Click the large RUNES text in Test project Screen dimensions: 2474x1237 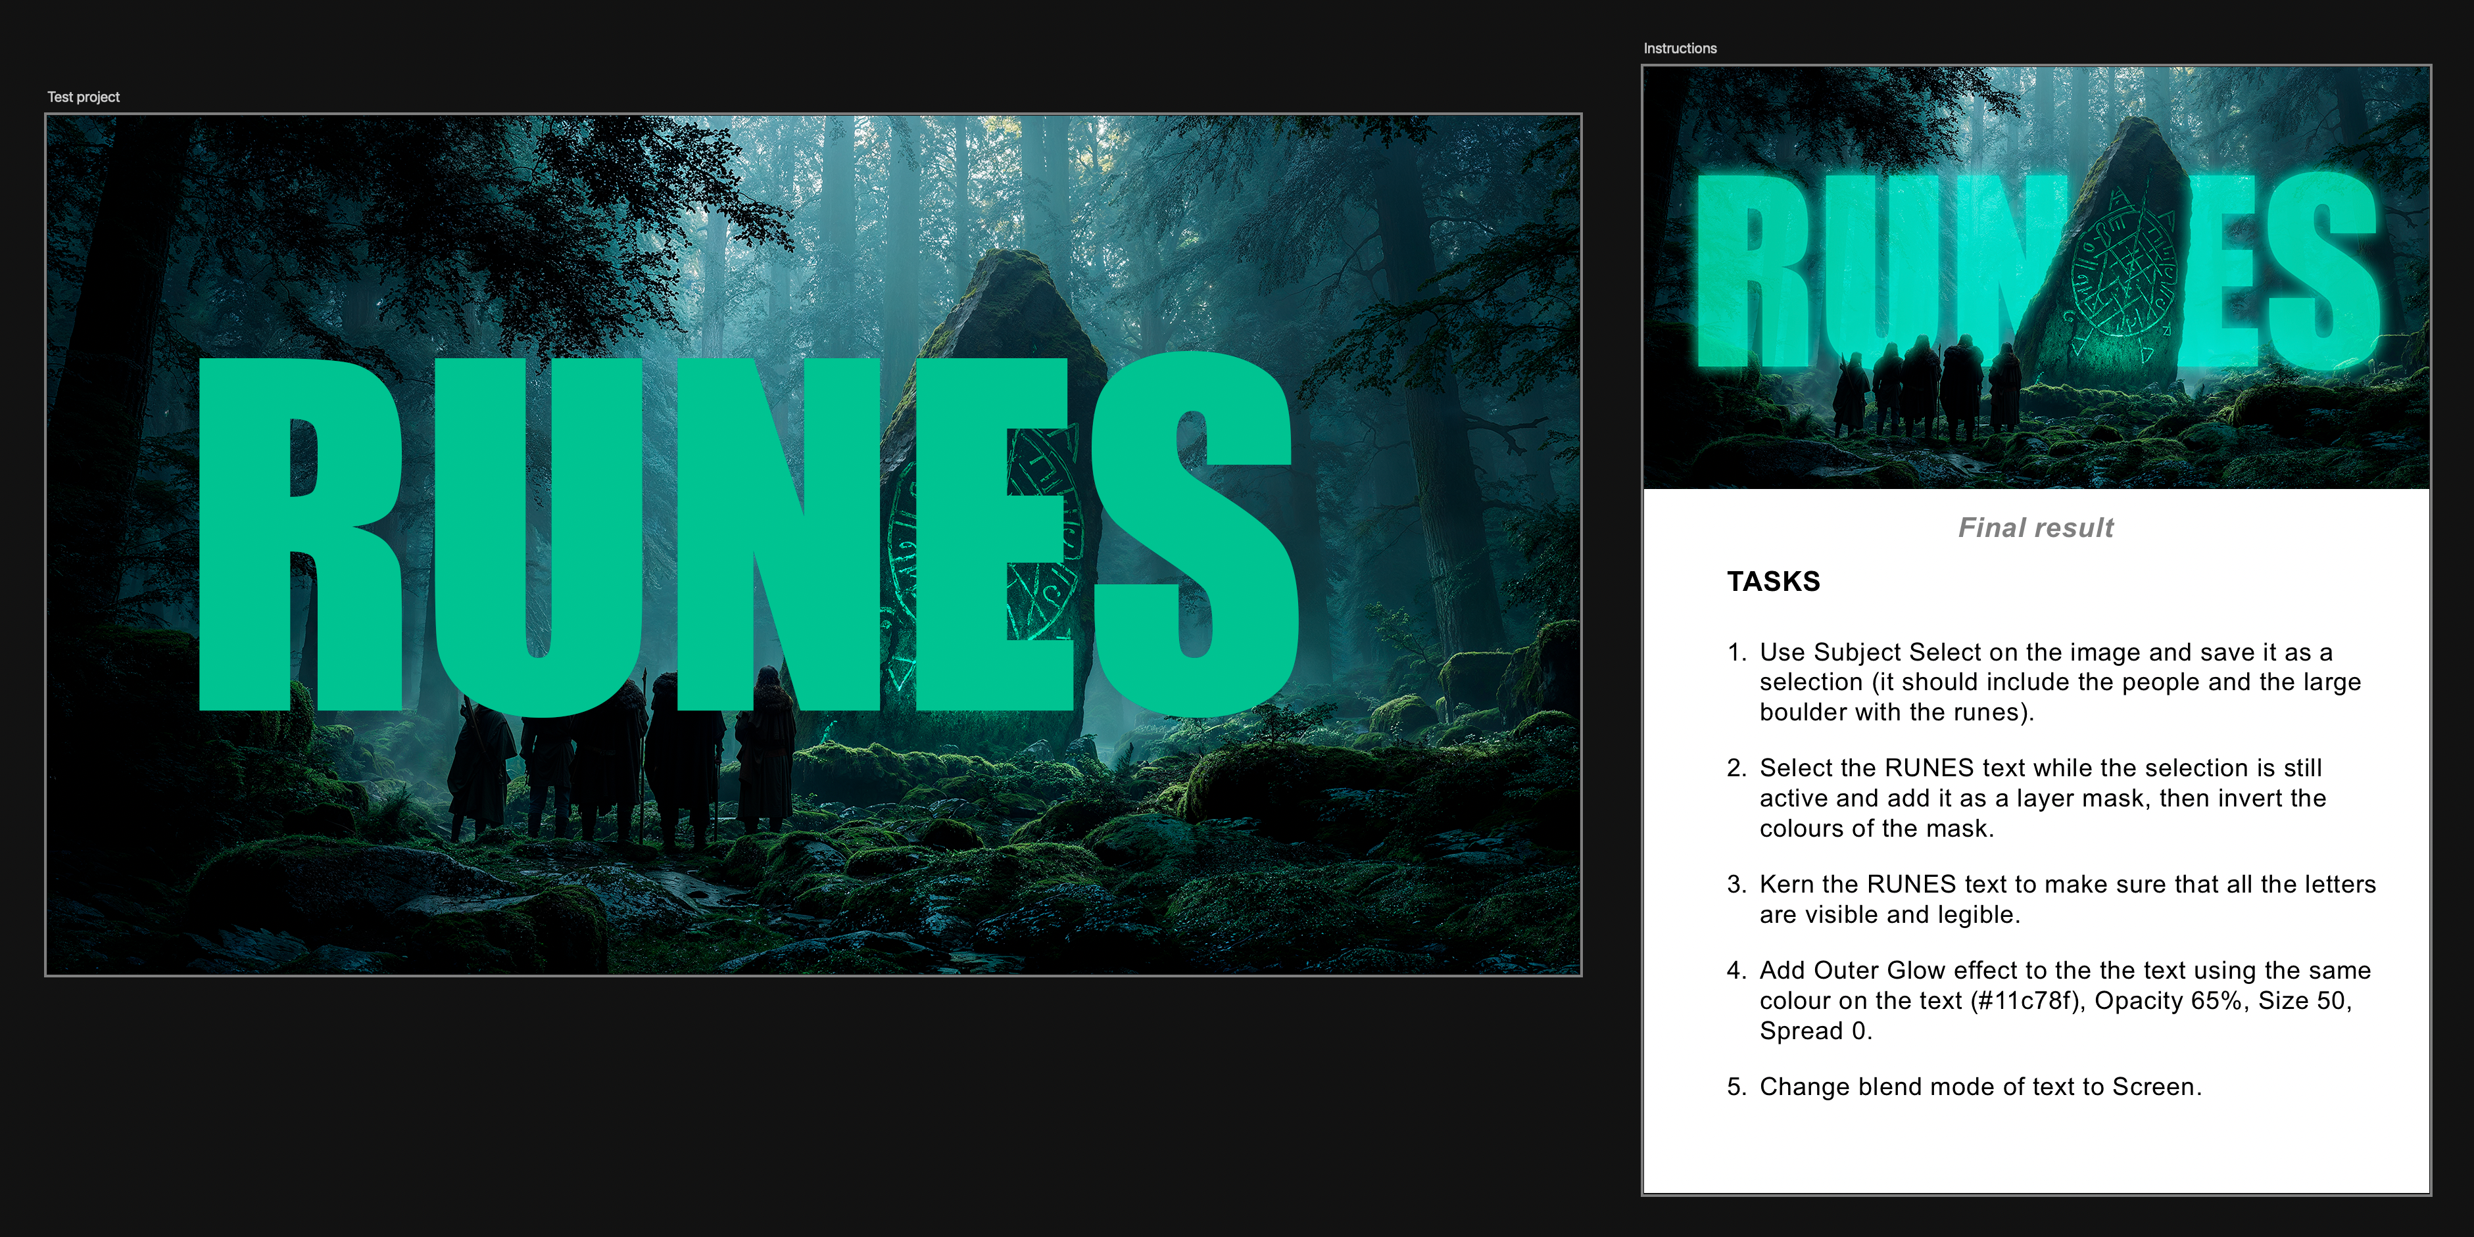[748, 534]
